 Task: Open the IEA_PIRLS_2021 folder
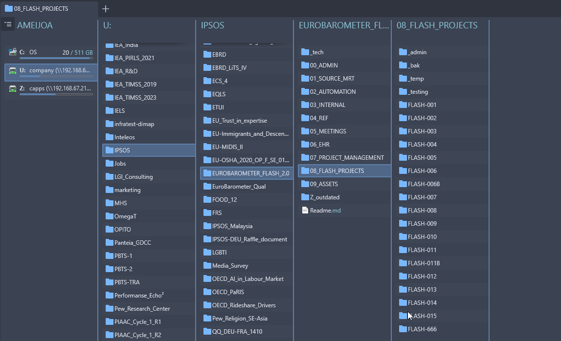point(149,58)
